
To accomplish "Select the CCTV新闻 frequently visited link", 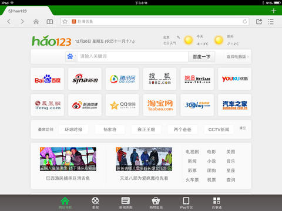I will 219,130.
